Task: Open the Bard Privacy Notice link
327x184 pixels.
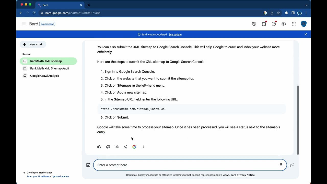Action: click(242, 175)
